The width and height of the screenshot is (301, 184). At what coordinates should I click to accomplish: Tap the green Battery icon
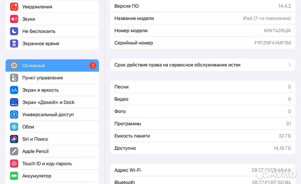coord(14,176)
